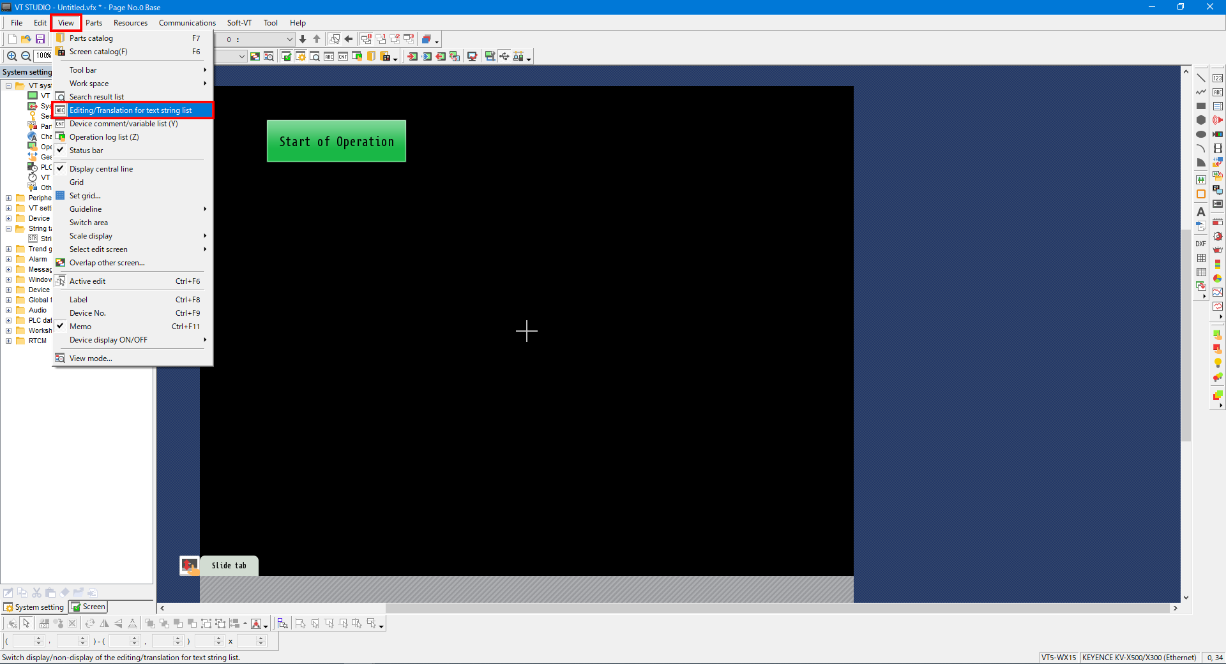Click the horizontal scrollbar track
Image resolution: width=1226 pixels, height=664 pixels.
pyautogui.click(x=766, y=609)
